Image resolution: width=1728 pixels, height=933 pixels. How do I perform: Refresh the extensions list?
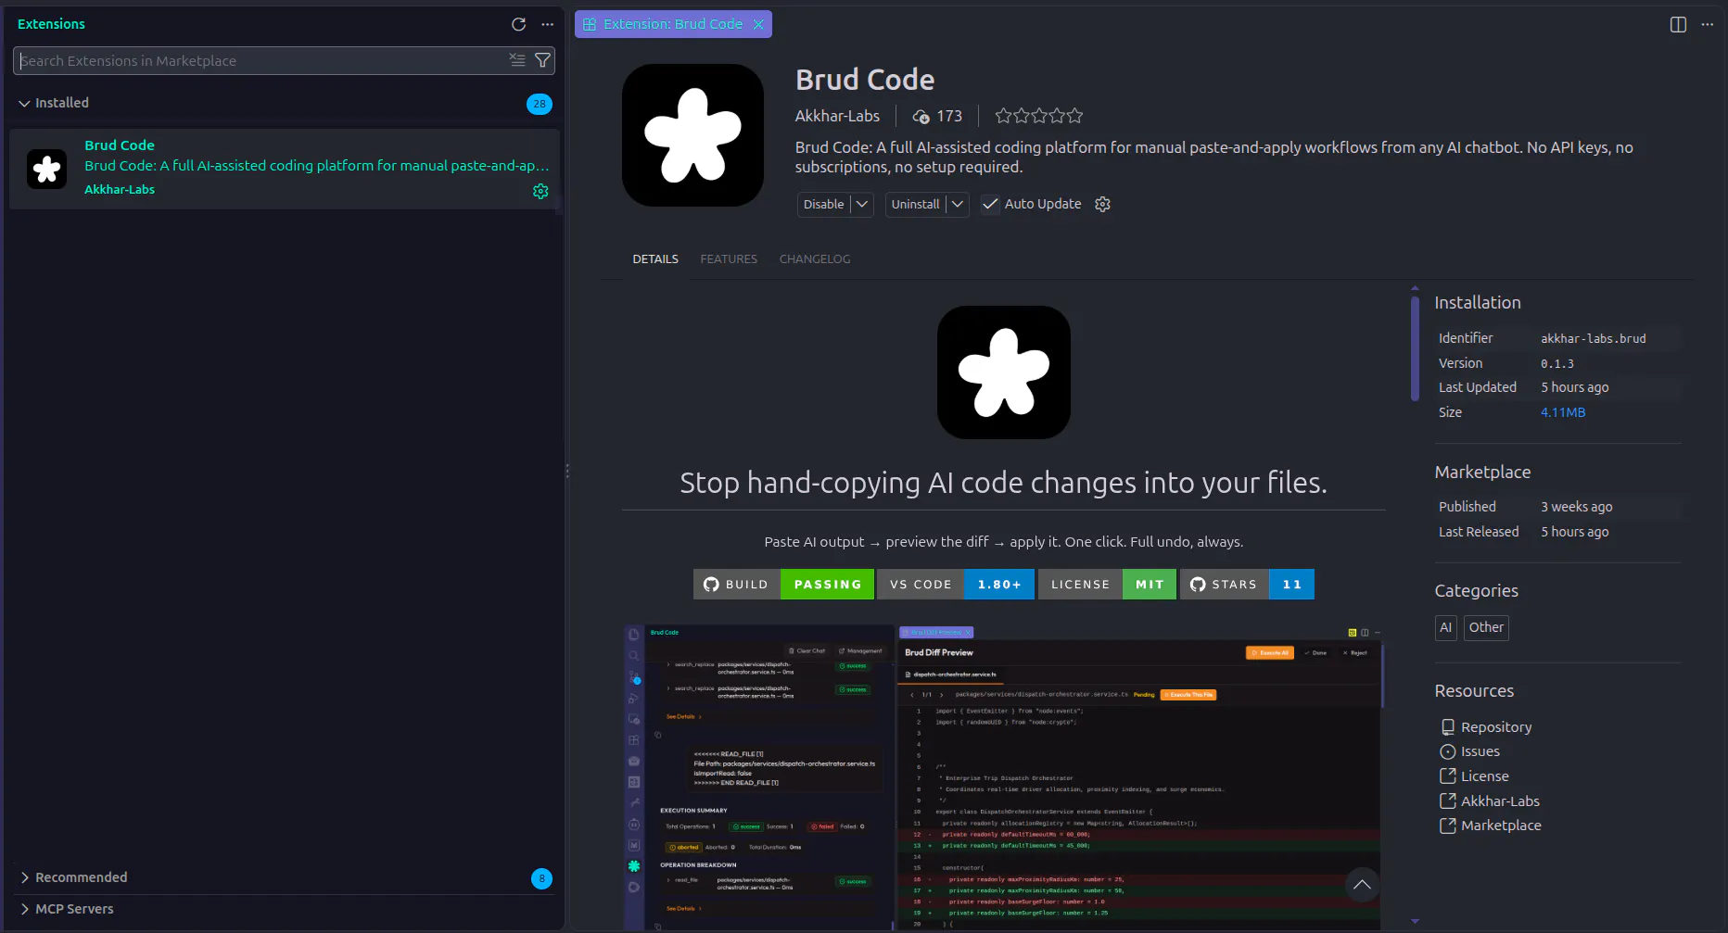[x=518, y=24]
